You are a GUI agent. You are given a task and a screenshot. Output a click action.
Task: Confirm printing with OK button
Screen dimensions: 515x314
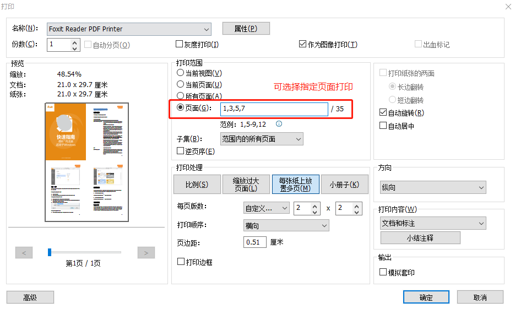point(426,297)
